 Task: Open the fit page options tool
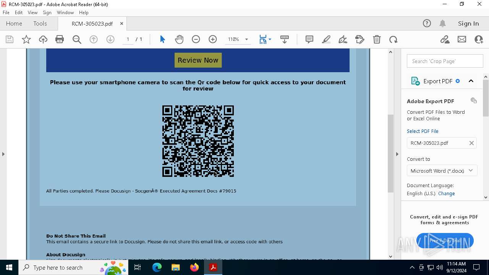[x=265, y=39]
